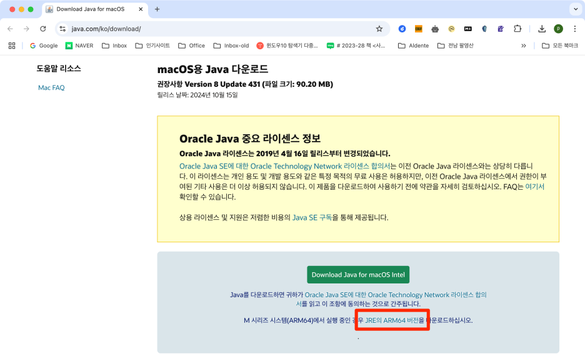Open the apps grid in bookmarks bar
Image resolution: width=585 pixels, height=354 pixels.
coord(12,46)
